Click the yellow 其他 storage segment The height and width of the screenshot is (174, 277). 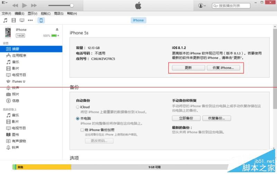[x=44, y=167]
